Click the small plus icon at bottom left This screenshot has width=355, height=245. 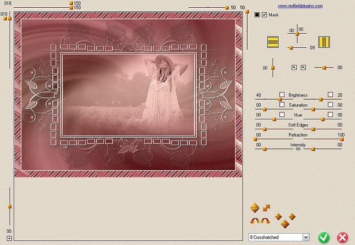coord(9,238)
